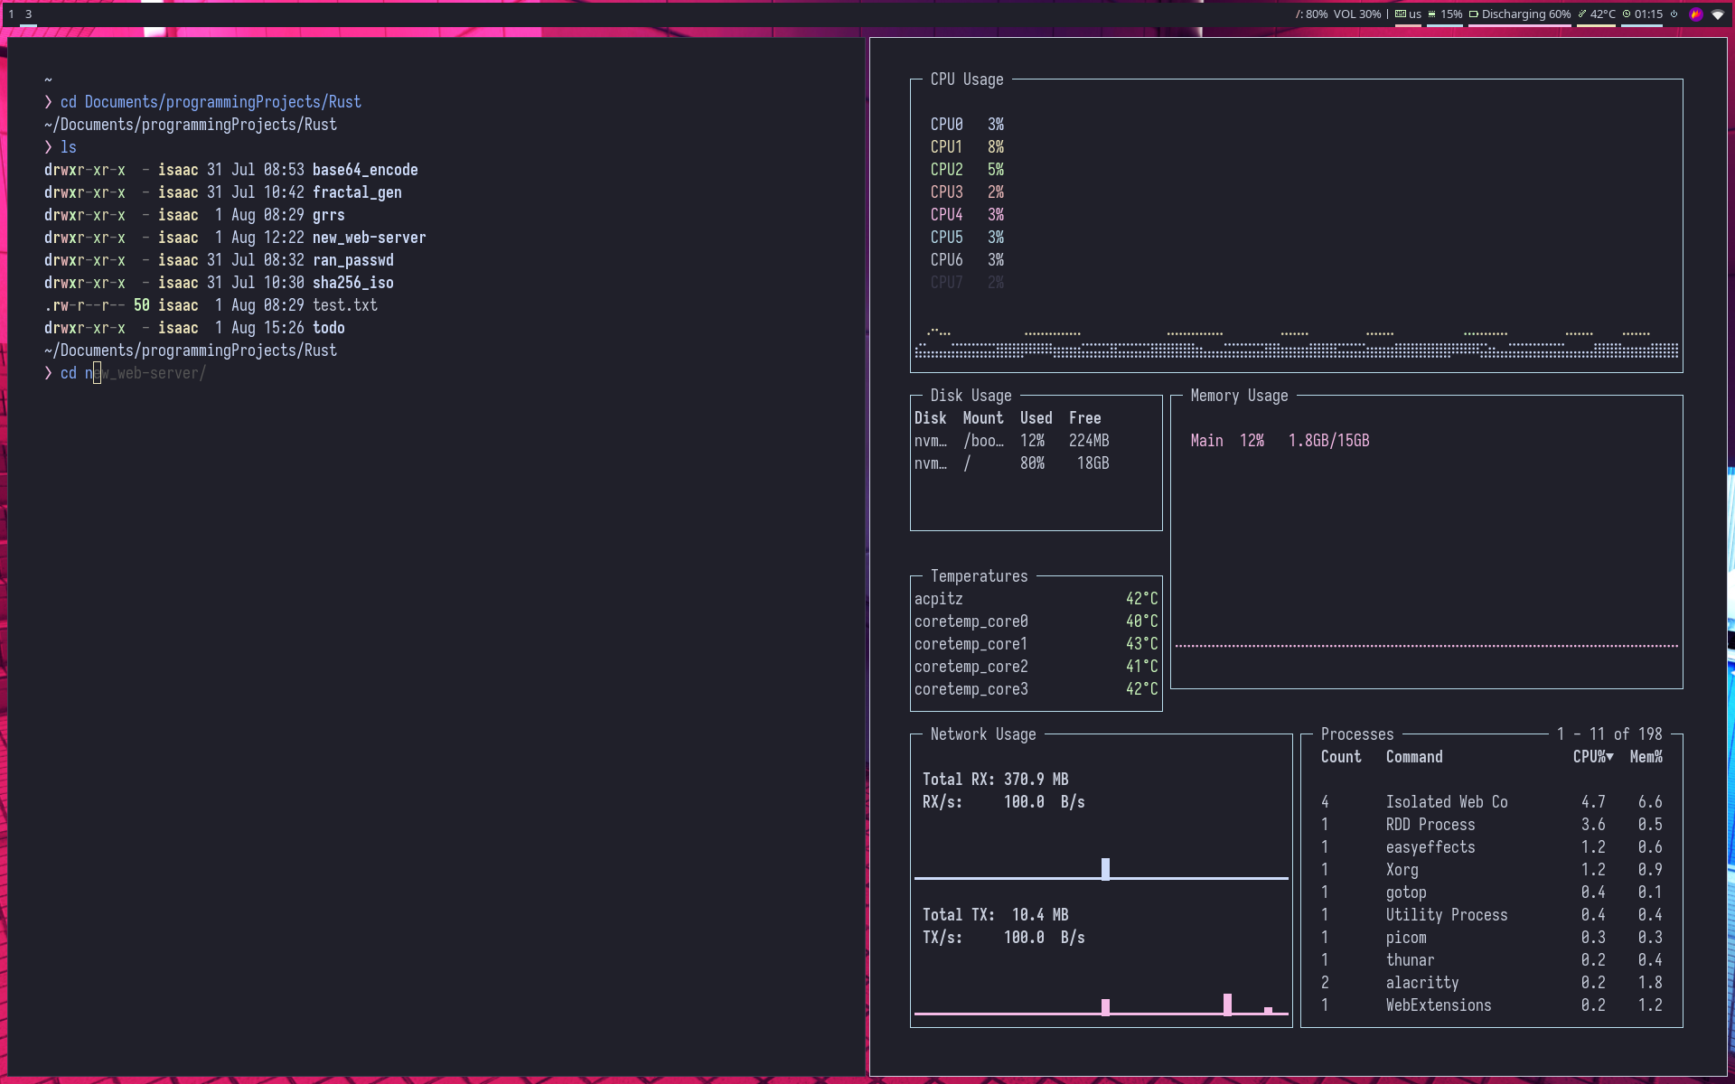Select the gotop process row
Viewport: 1735px width, 1084px height.
(1406, 892)
